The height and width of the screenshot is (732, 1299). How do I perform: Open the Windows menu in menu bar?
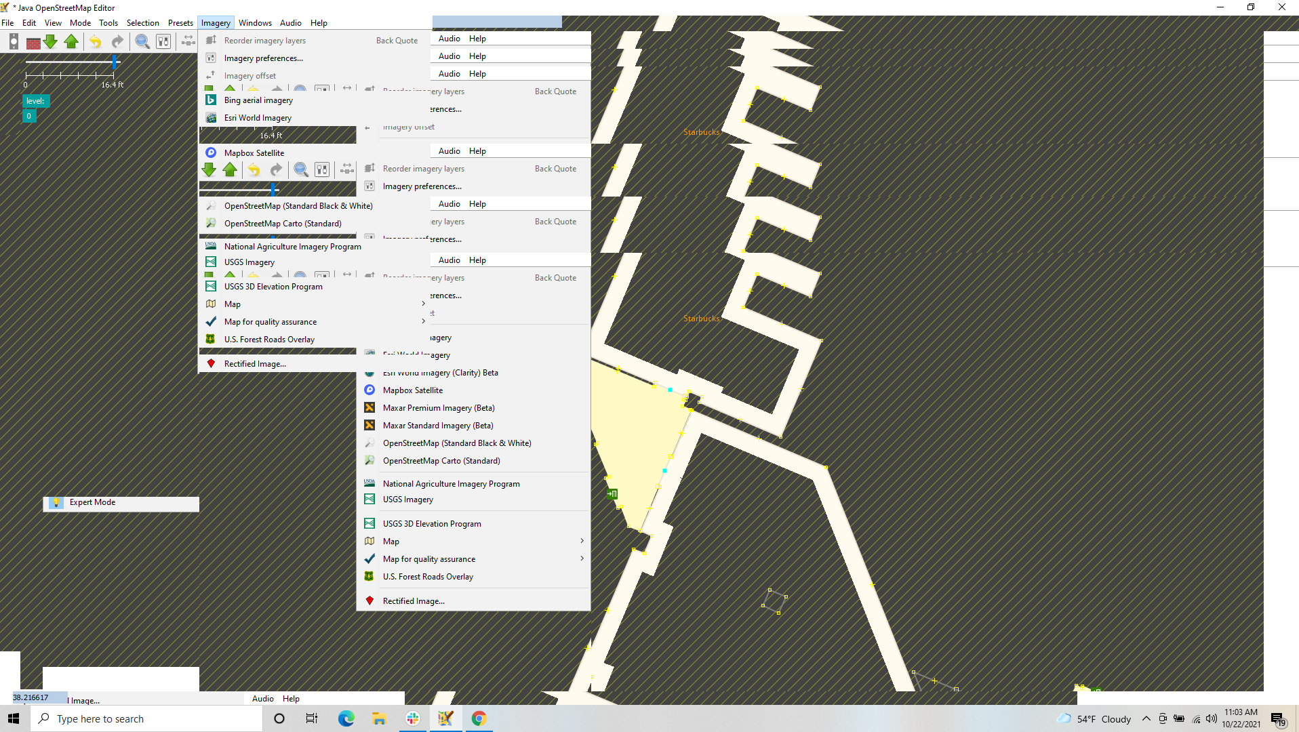pos(255,22)
